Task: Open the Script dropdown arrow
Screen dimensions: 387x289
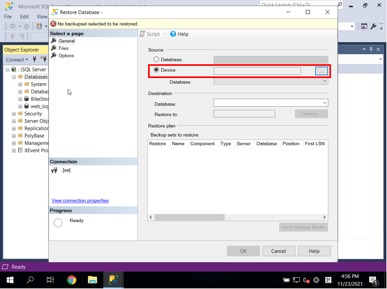Action: pyautogui.click(x=165, y=34)
